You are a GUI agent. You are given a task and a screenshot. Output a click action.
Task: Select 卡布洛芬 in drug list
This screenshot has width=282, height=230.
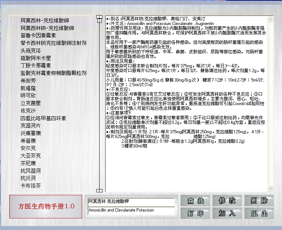pos(31,186)
